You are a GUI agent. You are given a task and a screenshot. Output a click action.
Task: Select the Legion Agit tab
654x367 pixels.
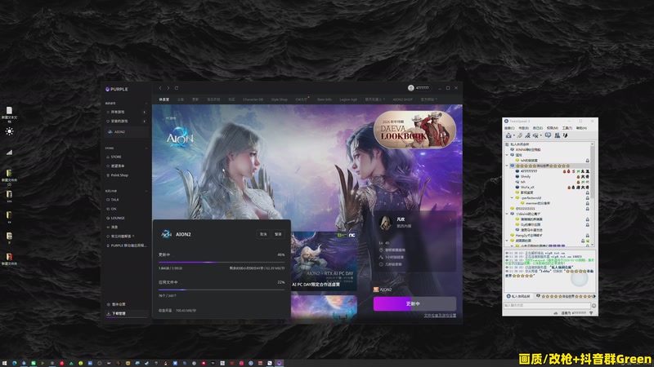(348, 99)
